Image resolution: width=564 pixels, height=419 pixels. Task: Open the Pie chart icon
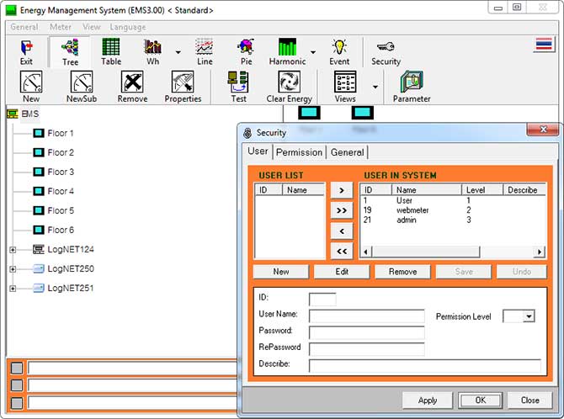coord(246,47)
